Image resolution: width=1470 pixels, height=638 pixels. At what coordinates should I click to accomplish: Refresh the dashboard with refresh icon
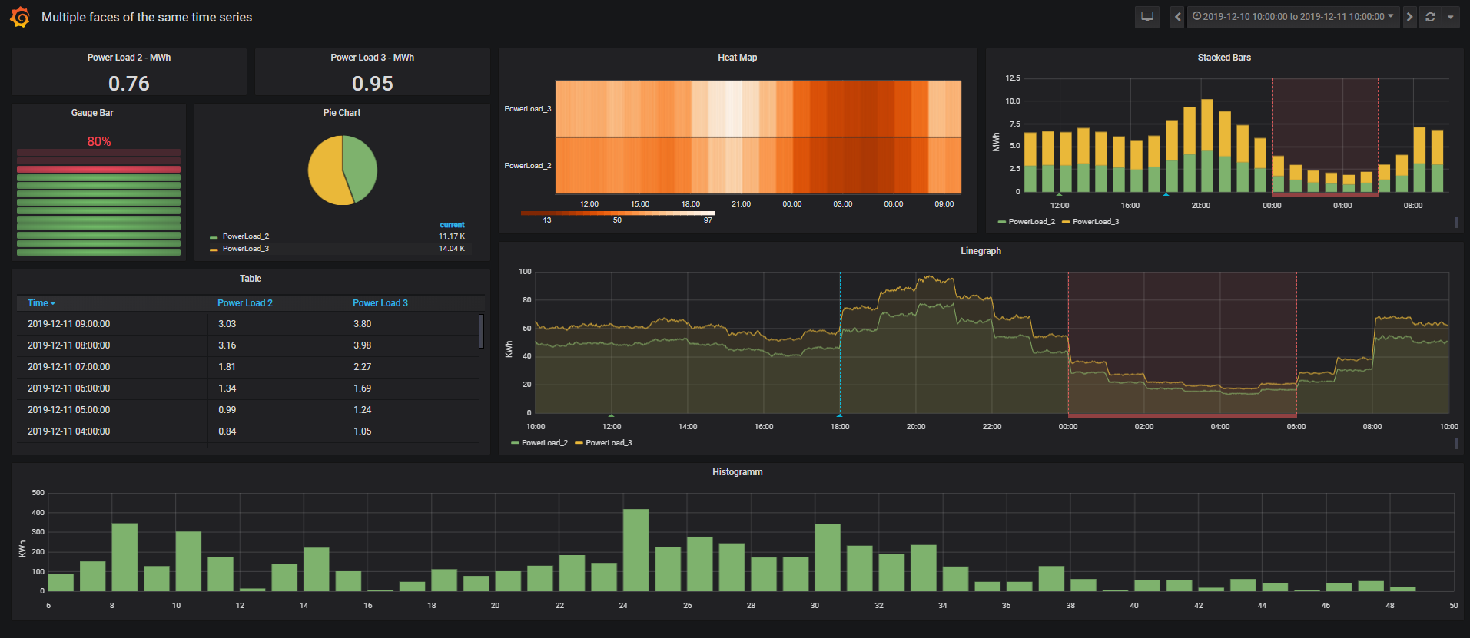[x=1430, y=17]
